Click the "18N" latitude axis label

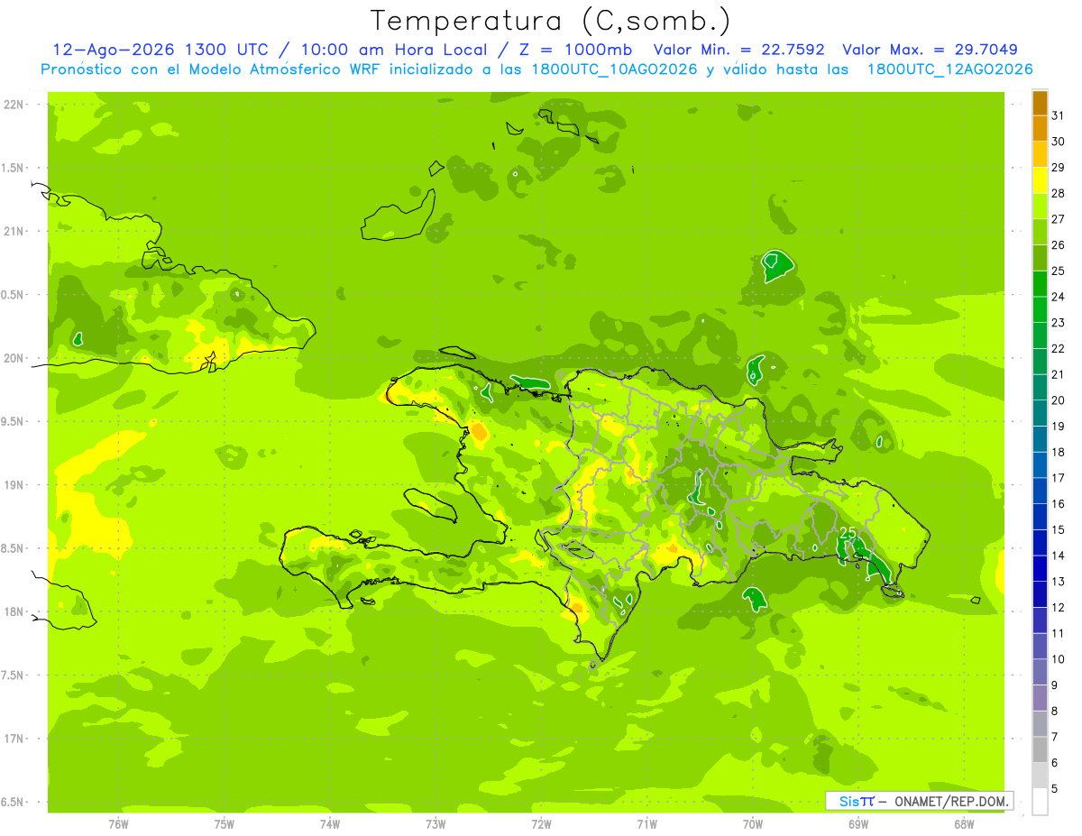click(15, 611)
